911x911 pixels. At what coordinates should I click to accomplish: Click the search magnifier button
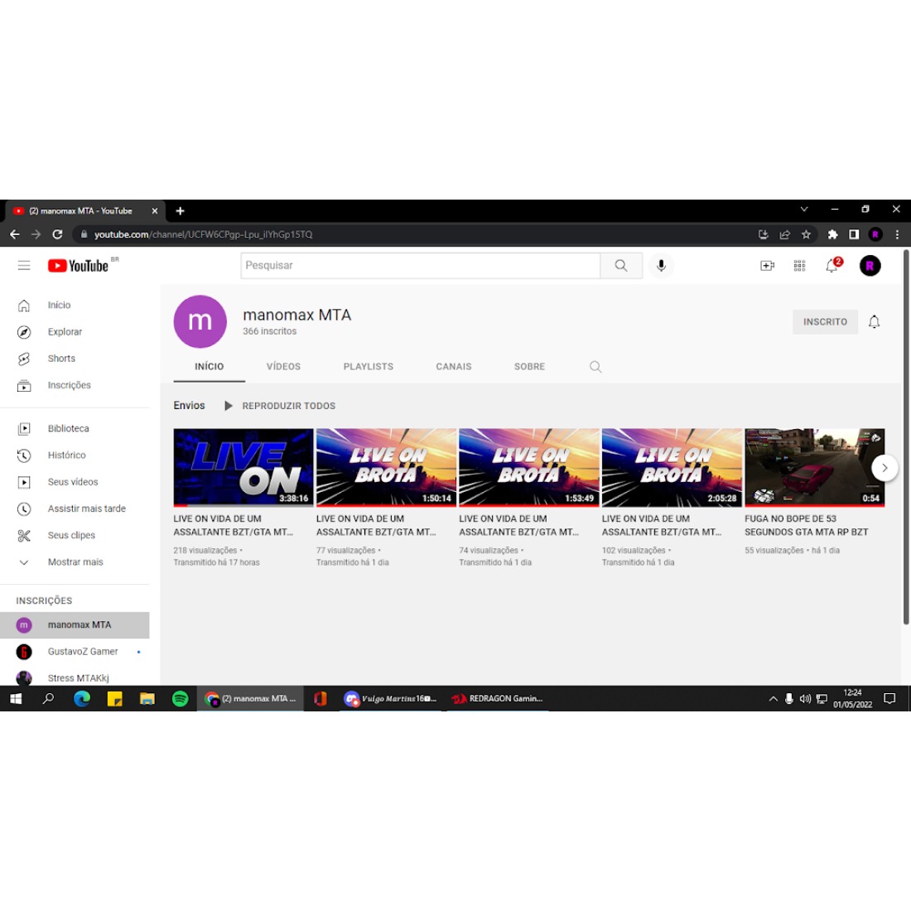621,266
